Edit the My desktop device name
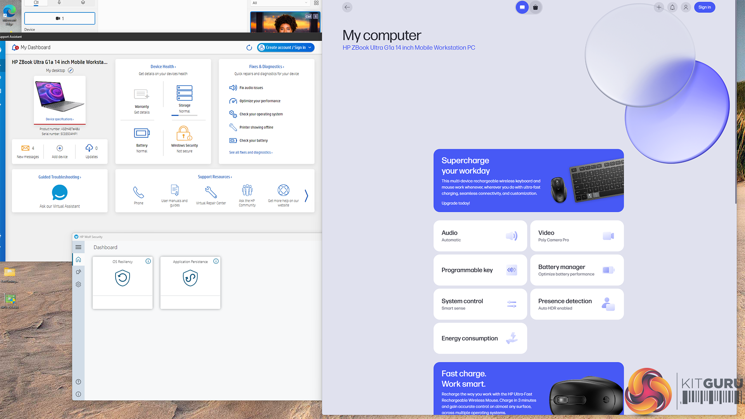The image size is (745, 419). [71, 71]
